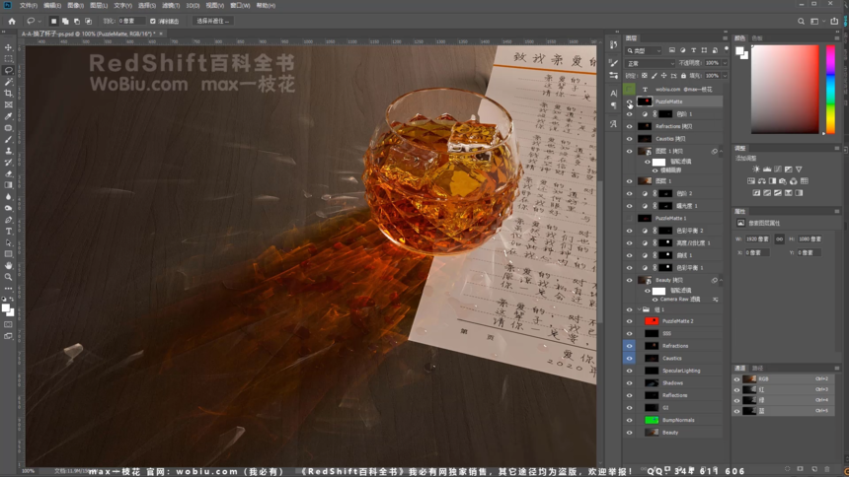Image resolution: width=849 pixels, height=477 pixels.
Task: Open the blend mode dropdown
Action: pyautogui.click(x=650, y=63)
